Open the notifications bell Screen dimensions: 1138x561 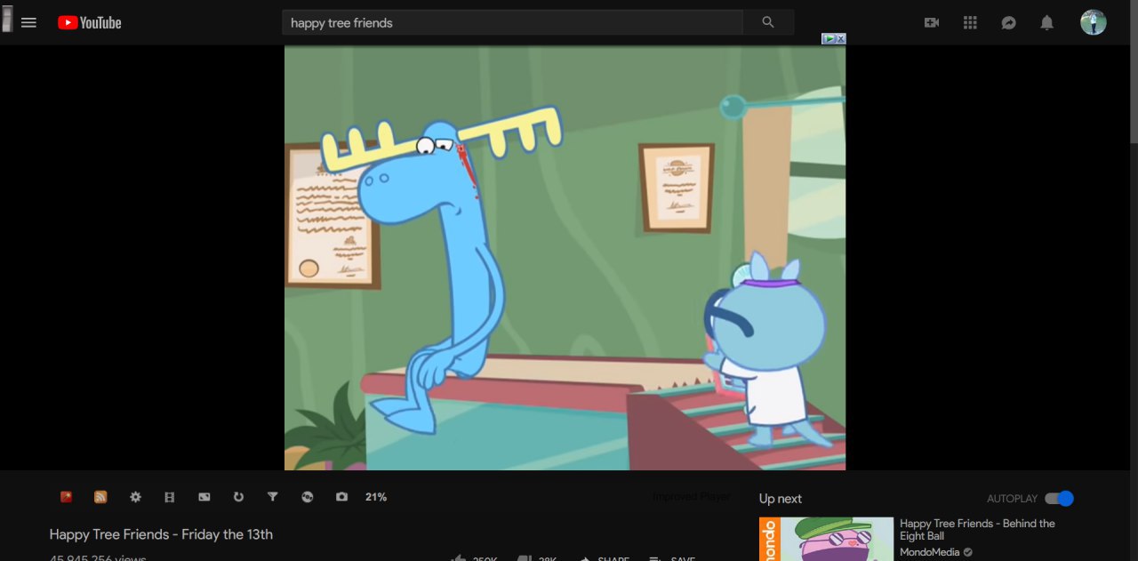coord(1047,22)
